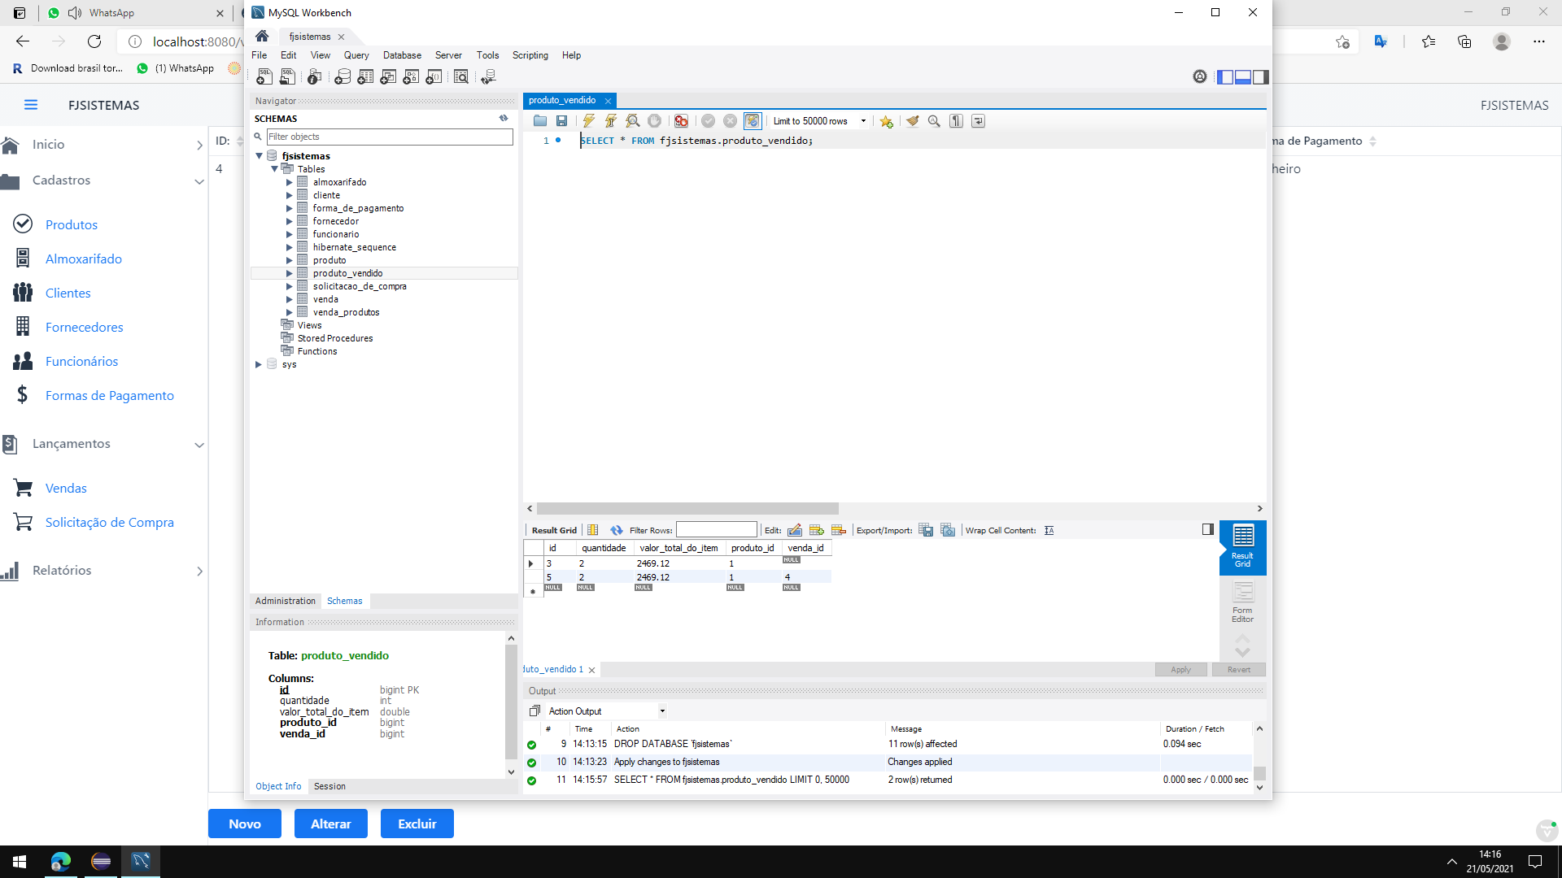Viewport: 1562px width, 878px height.
Task: Execute the SQL statement with the lightning icon
Action: (x=588, y=121)
